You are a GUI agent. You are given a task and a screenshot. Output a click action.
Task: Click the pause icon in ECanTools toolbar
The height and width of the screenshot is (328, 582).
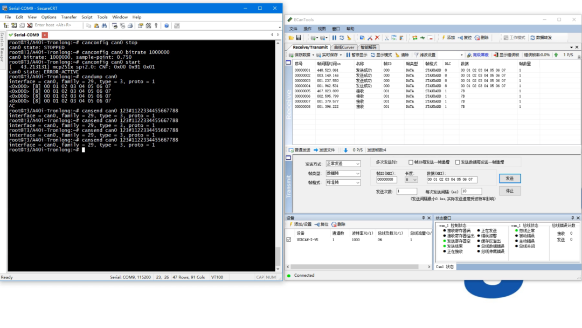(334, 38)
